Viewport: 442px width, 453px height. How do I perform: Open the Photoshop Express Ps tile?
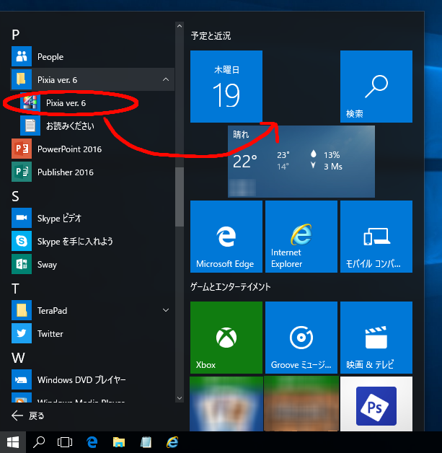click(x=376, y=404)
